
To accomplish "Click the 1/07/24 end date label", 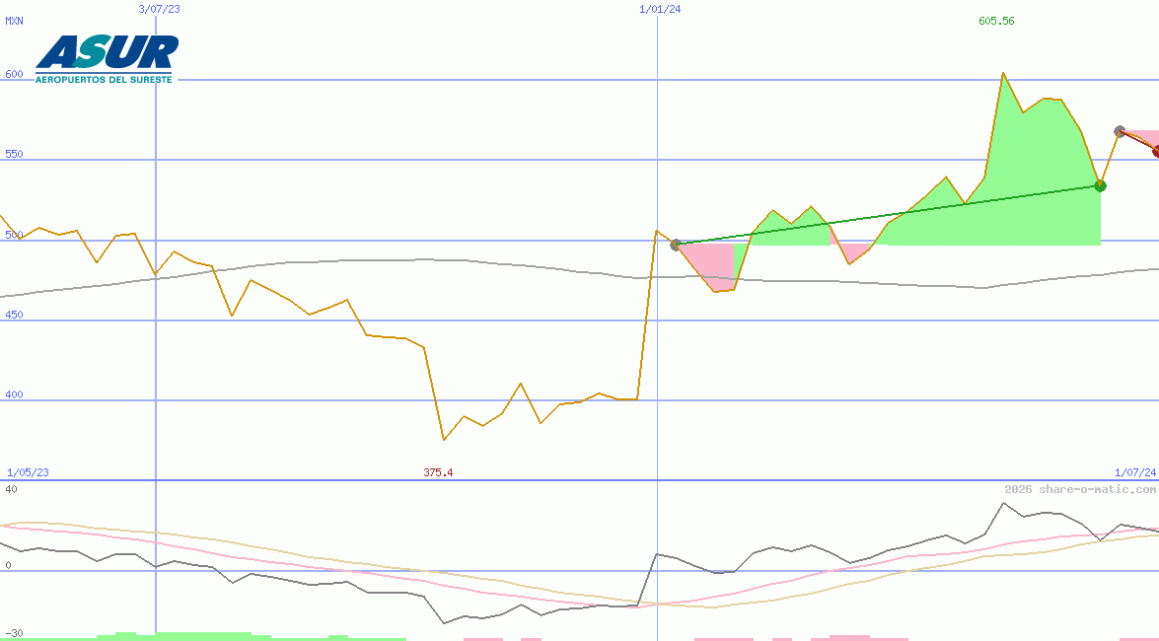I will [1134, 472].
